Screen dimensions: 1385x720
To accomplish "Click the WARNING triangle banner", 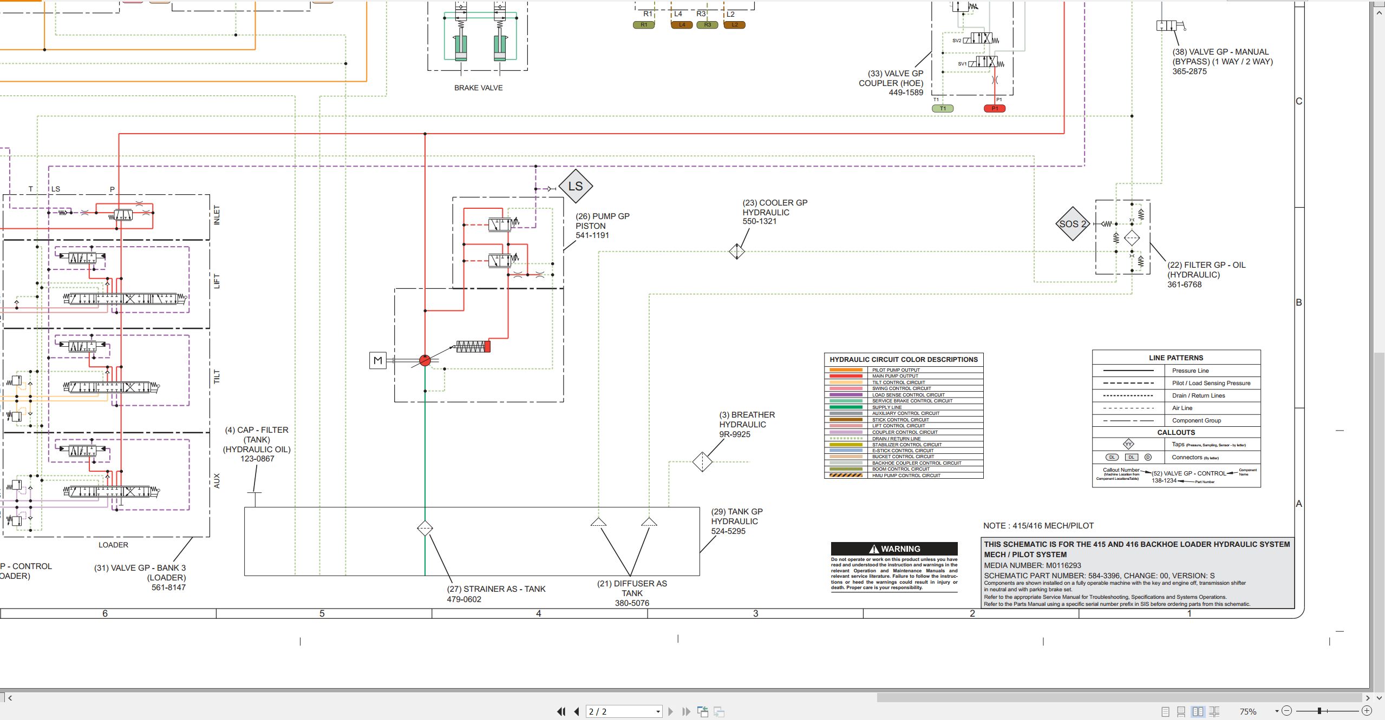I will tap(894, 549).
